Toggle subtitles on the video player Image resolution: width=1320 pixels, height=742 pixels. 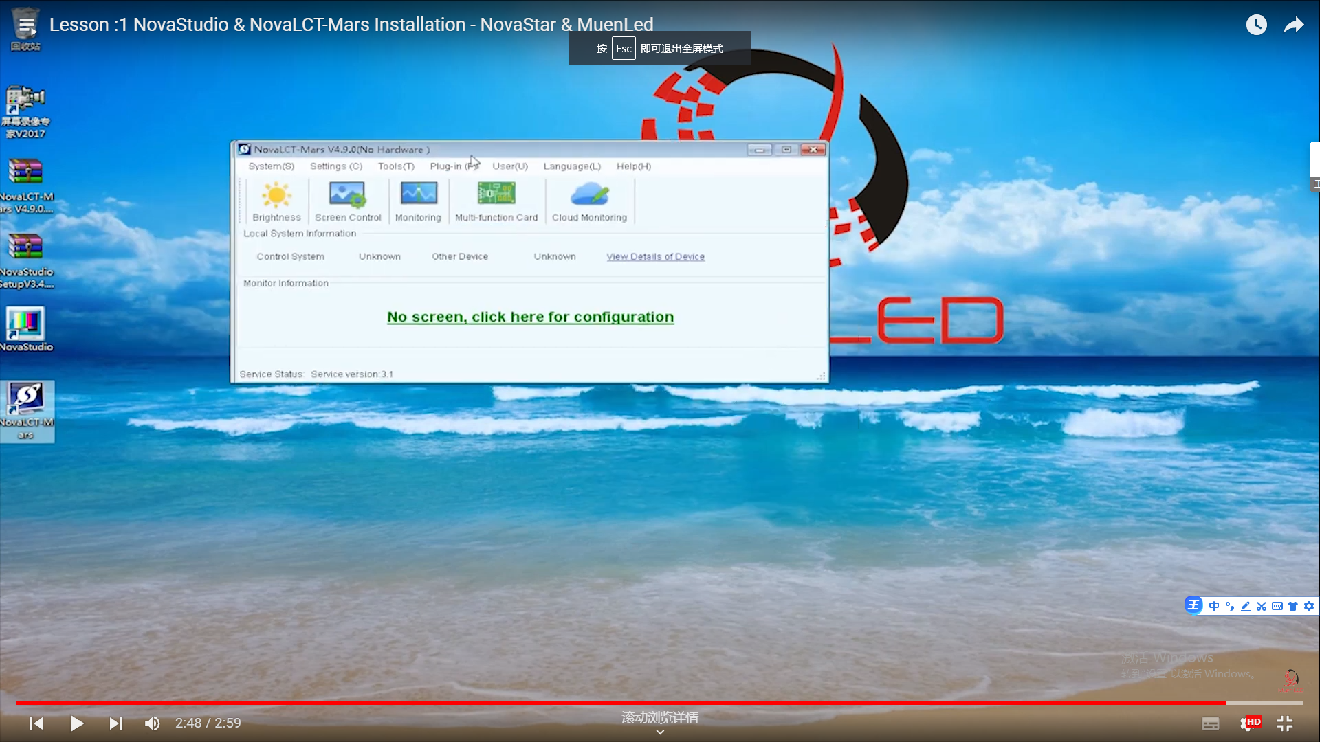[1211, 723]
